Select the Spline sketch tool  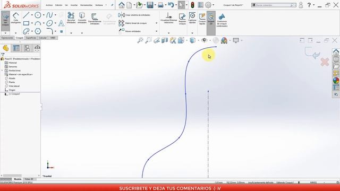49,15
